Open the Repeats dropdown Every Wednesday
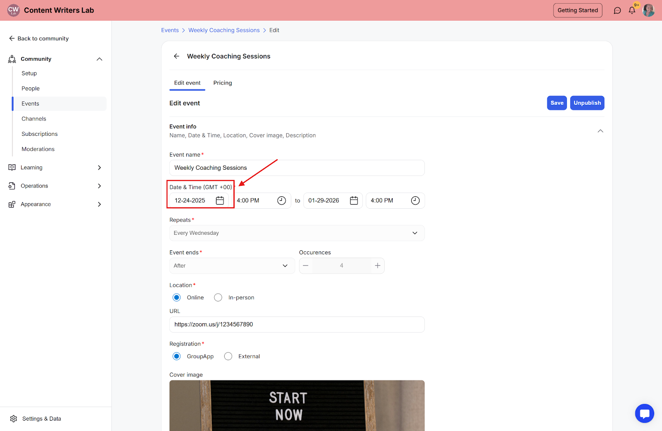Image resolution: width=662 pixels, height=431 pixels. 297,233
